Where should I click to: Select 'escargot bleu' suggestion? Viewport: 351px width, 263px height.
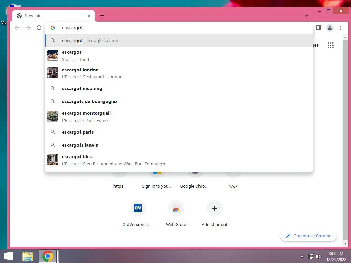179,160
